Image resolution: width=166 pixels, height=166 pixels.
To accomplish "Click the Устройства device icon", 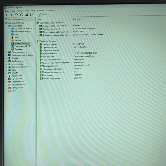I will [x=9, y=76].
